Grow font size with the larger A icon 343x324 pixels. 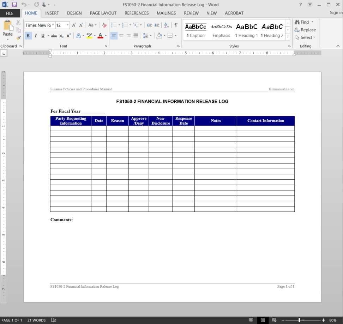point(74,25)
